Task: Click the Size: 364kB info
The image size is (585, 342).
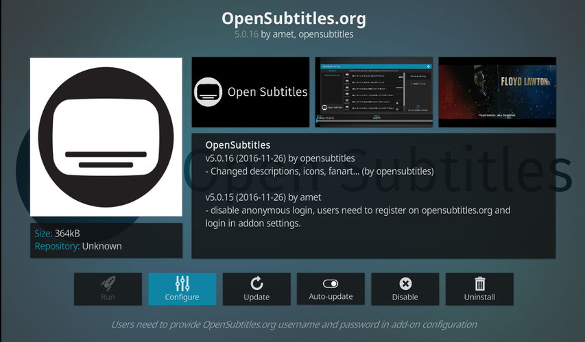Action: tap(57, 234)
